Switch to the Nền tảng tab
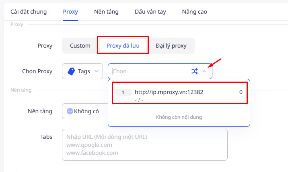The image size is (288, 172). click(106, 12)
